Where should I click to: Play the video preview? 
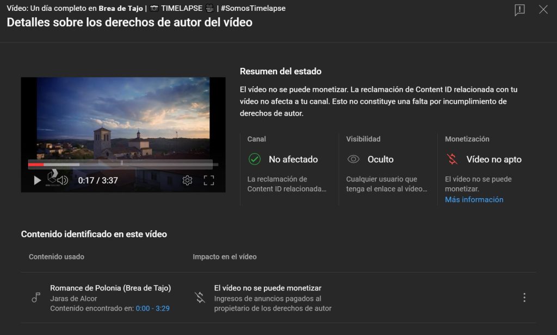[37, 180]
